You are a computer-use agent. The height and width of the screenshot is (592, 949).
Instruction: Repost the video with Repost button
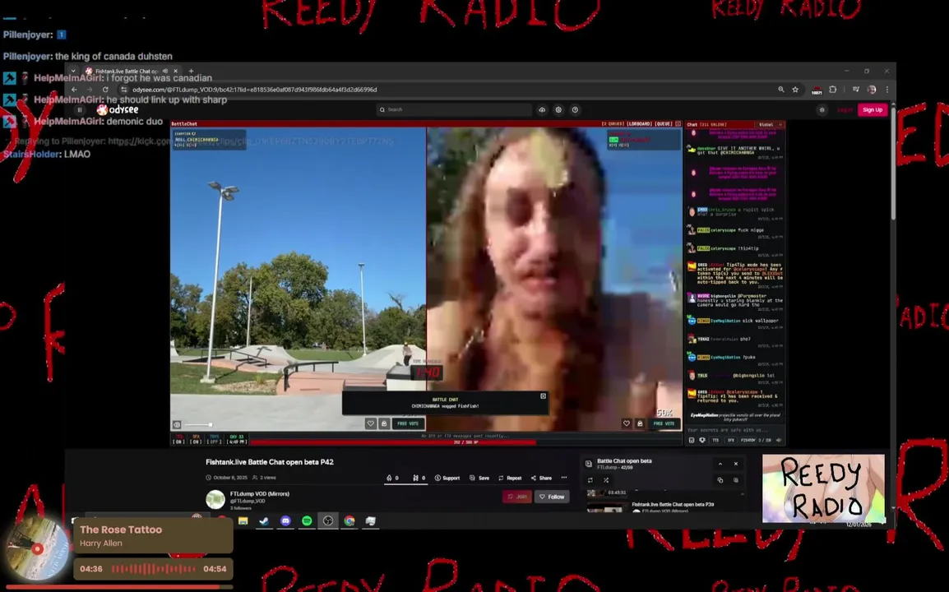click(510, 478)
